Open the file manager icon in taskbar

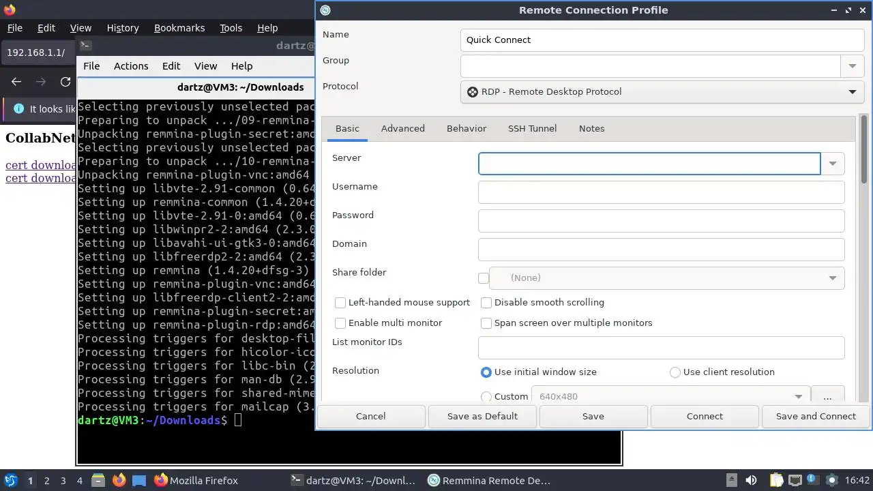tap(98, 480)
